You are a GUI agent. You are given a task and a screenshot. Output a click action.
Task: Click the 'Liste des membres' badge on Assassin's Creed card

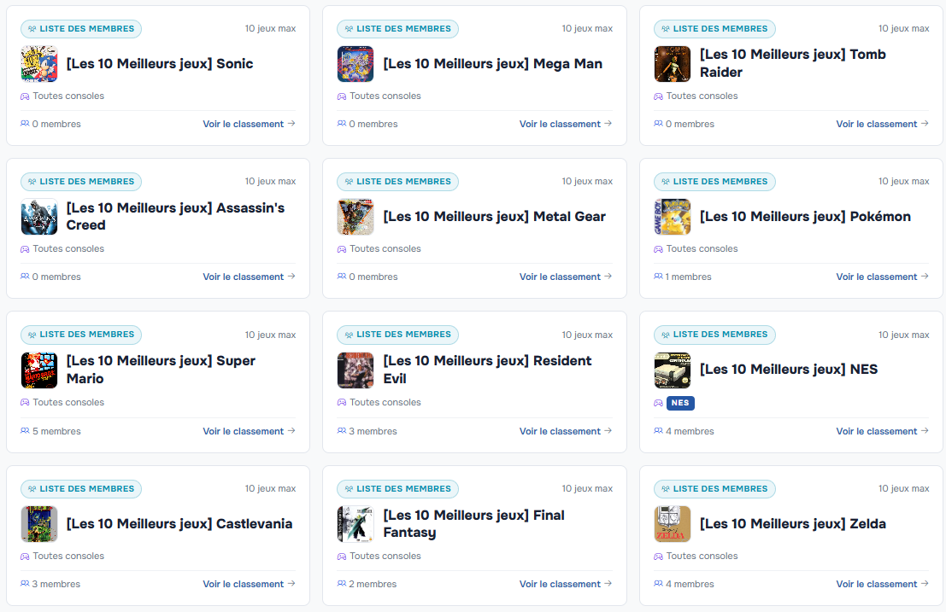click(81, 182)
